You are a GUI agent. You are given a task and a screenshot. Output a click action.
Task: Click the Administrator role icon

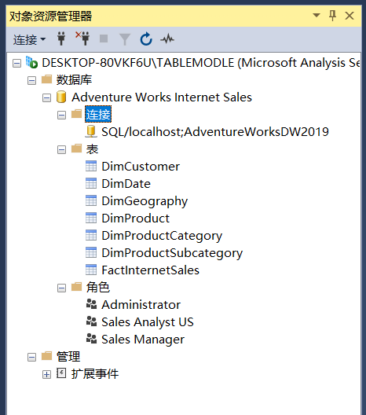[x=91, y=304]
